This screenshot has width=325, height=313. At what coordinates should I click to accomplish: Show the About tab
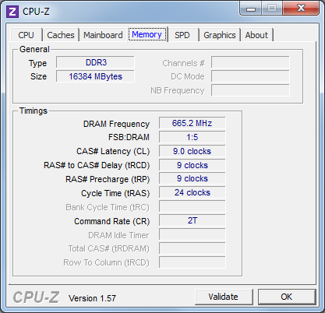[256, 35]
